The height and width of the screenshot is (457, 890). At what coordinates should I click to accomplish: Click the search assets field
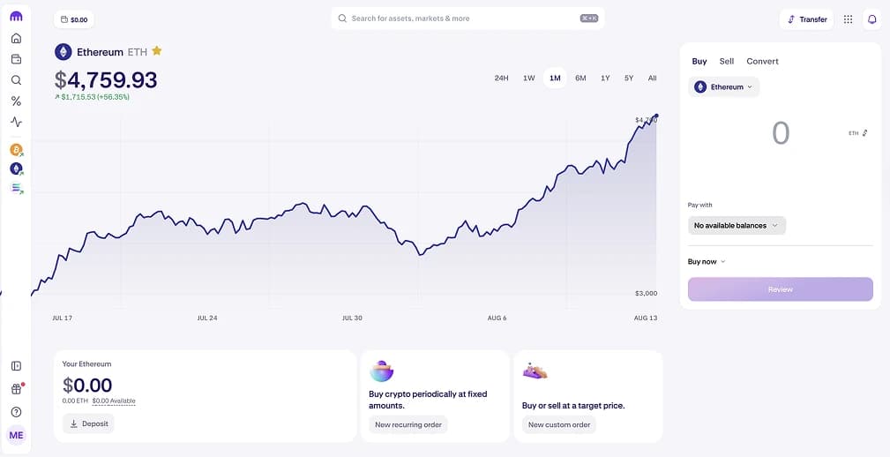(x=467, y=19)
